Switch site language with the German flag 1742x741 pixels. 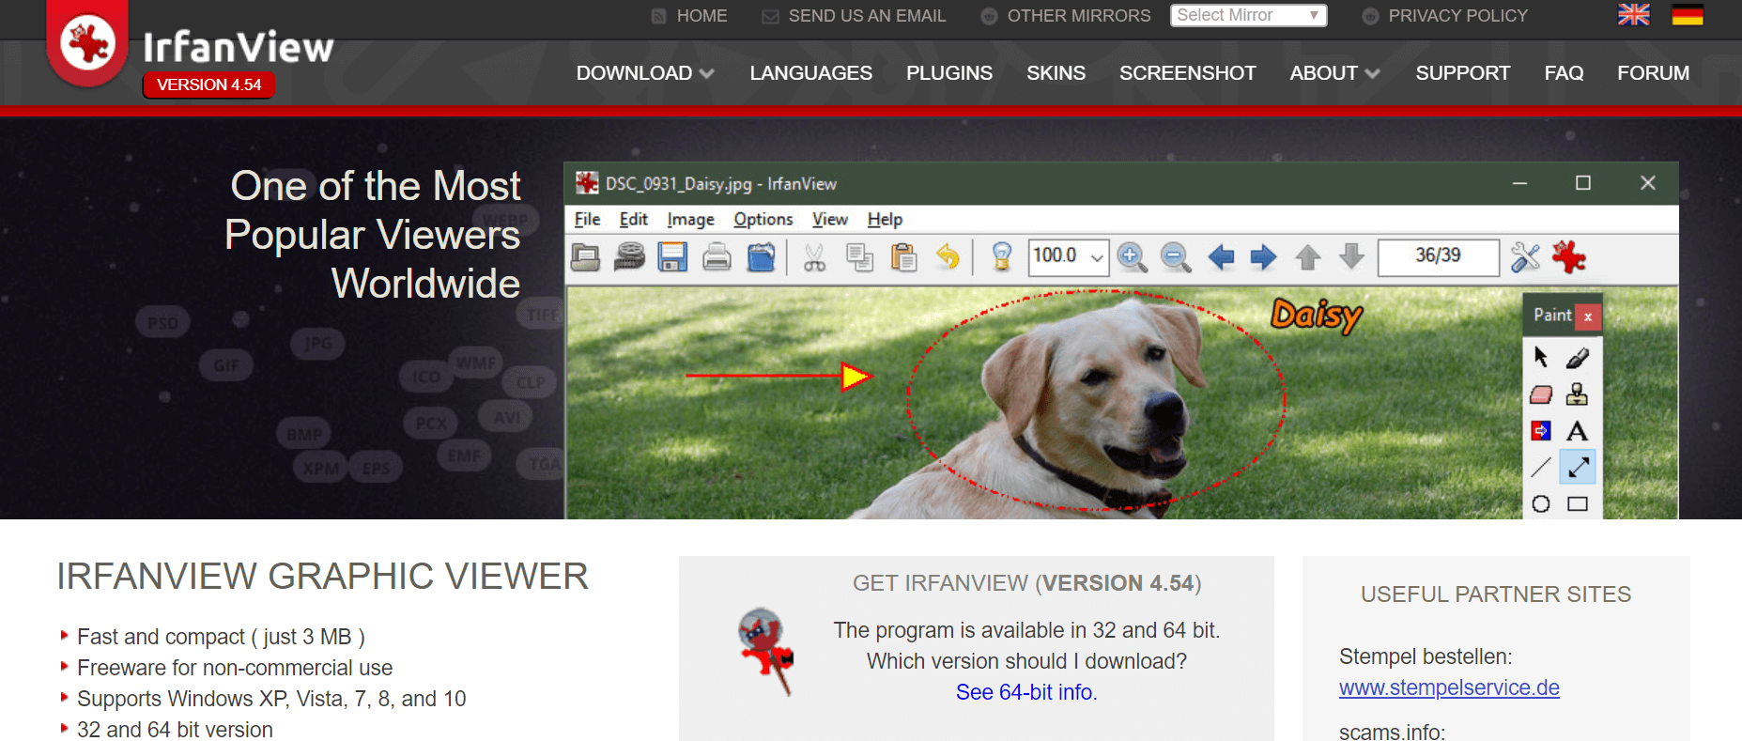(x=1687, y=15)
